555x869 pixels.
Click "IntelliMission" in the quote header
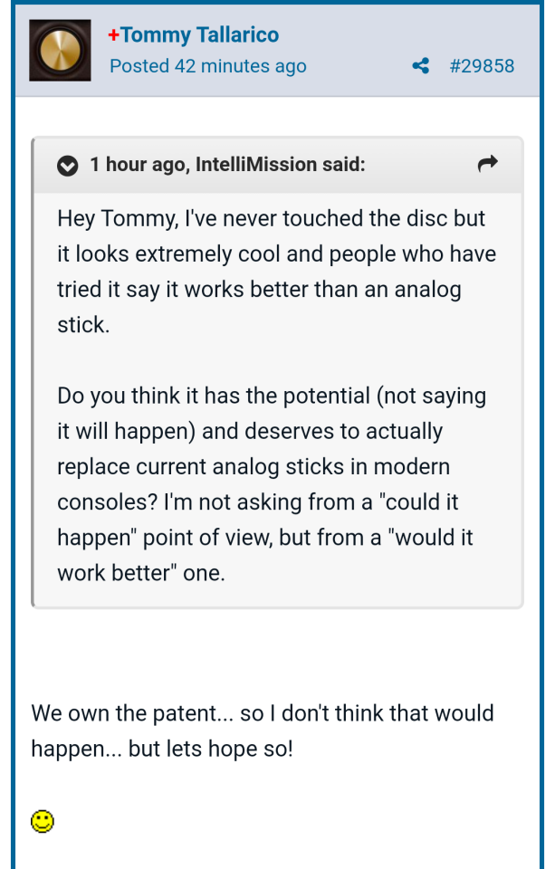coord(258,165)
